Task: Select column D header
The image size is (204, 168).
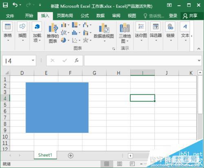Action: pos(22,73)
